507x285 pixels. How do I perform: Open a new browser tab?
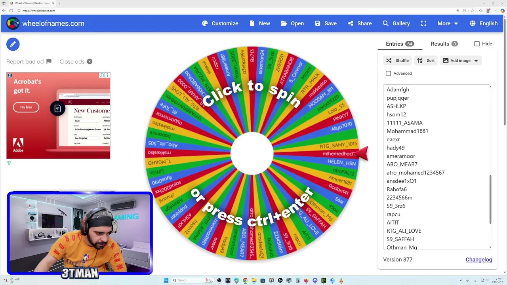tap(59, 3)
